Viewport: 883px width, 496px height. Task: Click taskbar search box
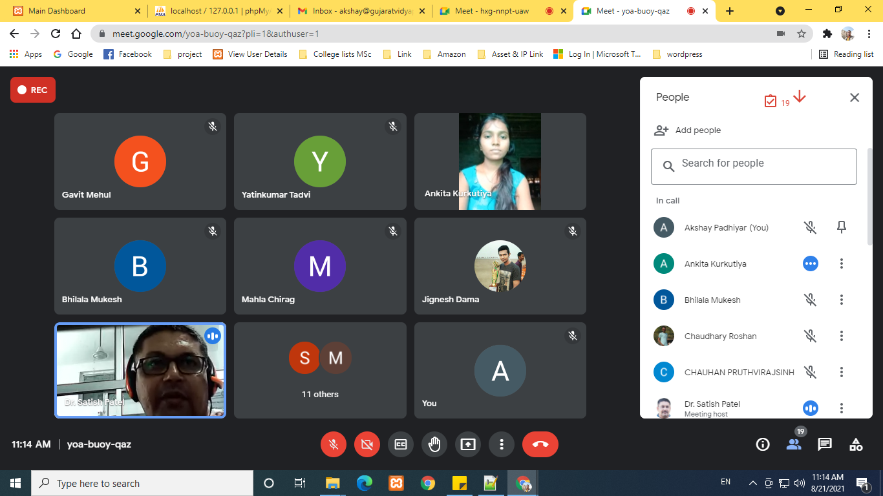click(142, 483)
